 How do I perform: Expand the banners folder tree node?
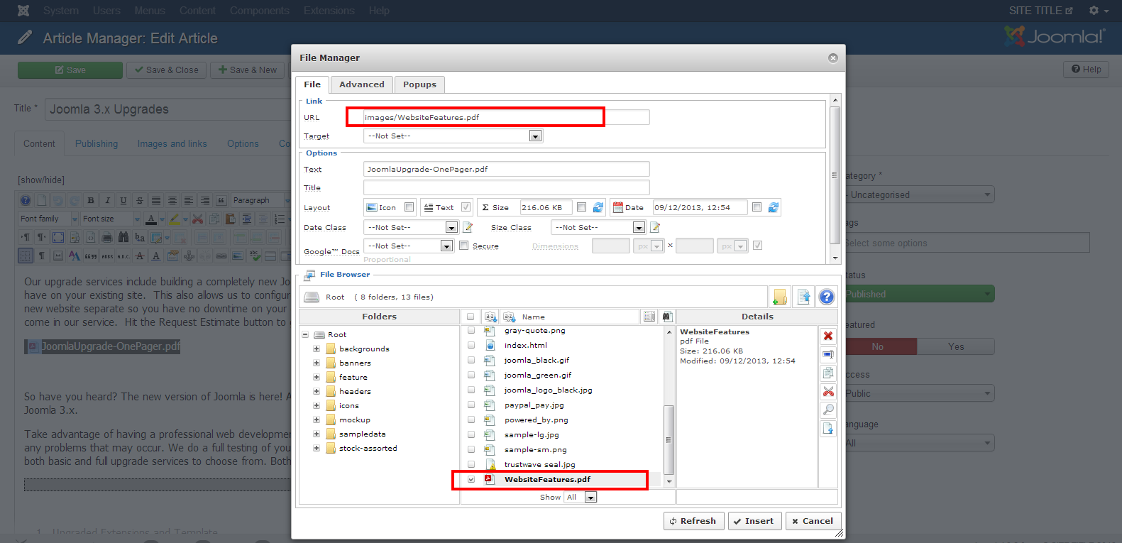[317, 363]
